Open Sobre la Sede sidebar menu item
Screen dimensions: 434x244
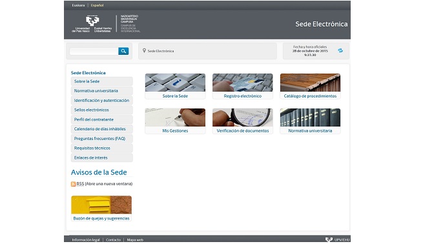click(102, 81)
